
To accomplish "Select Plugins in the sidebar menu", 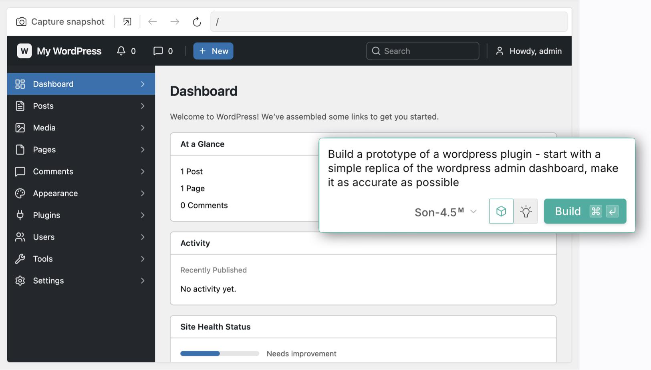I will coord(81,215).
